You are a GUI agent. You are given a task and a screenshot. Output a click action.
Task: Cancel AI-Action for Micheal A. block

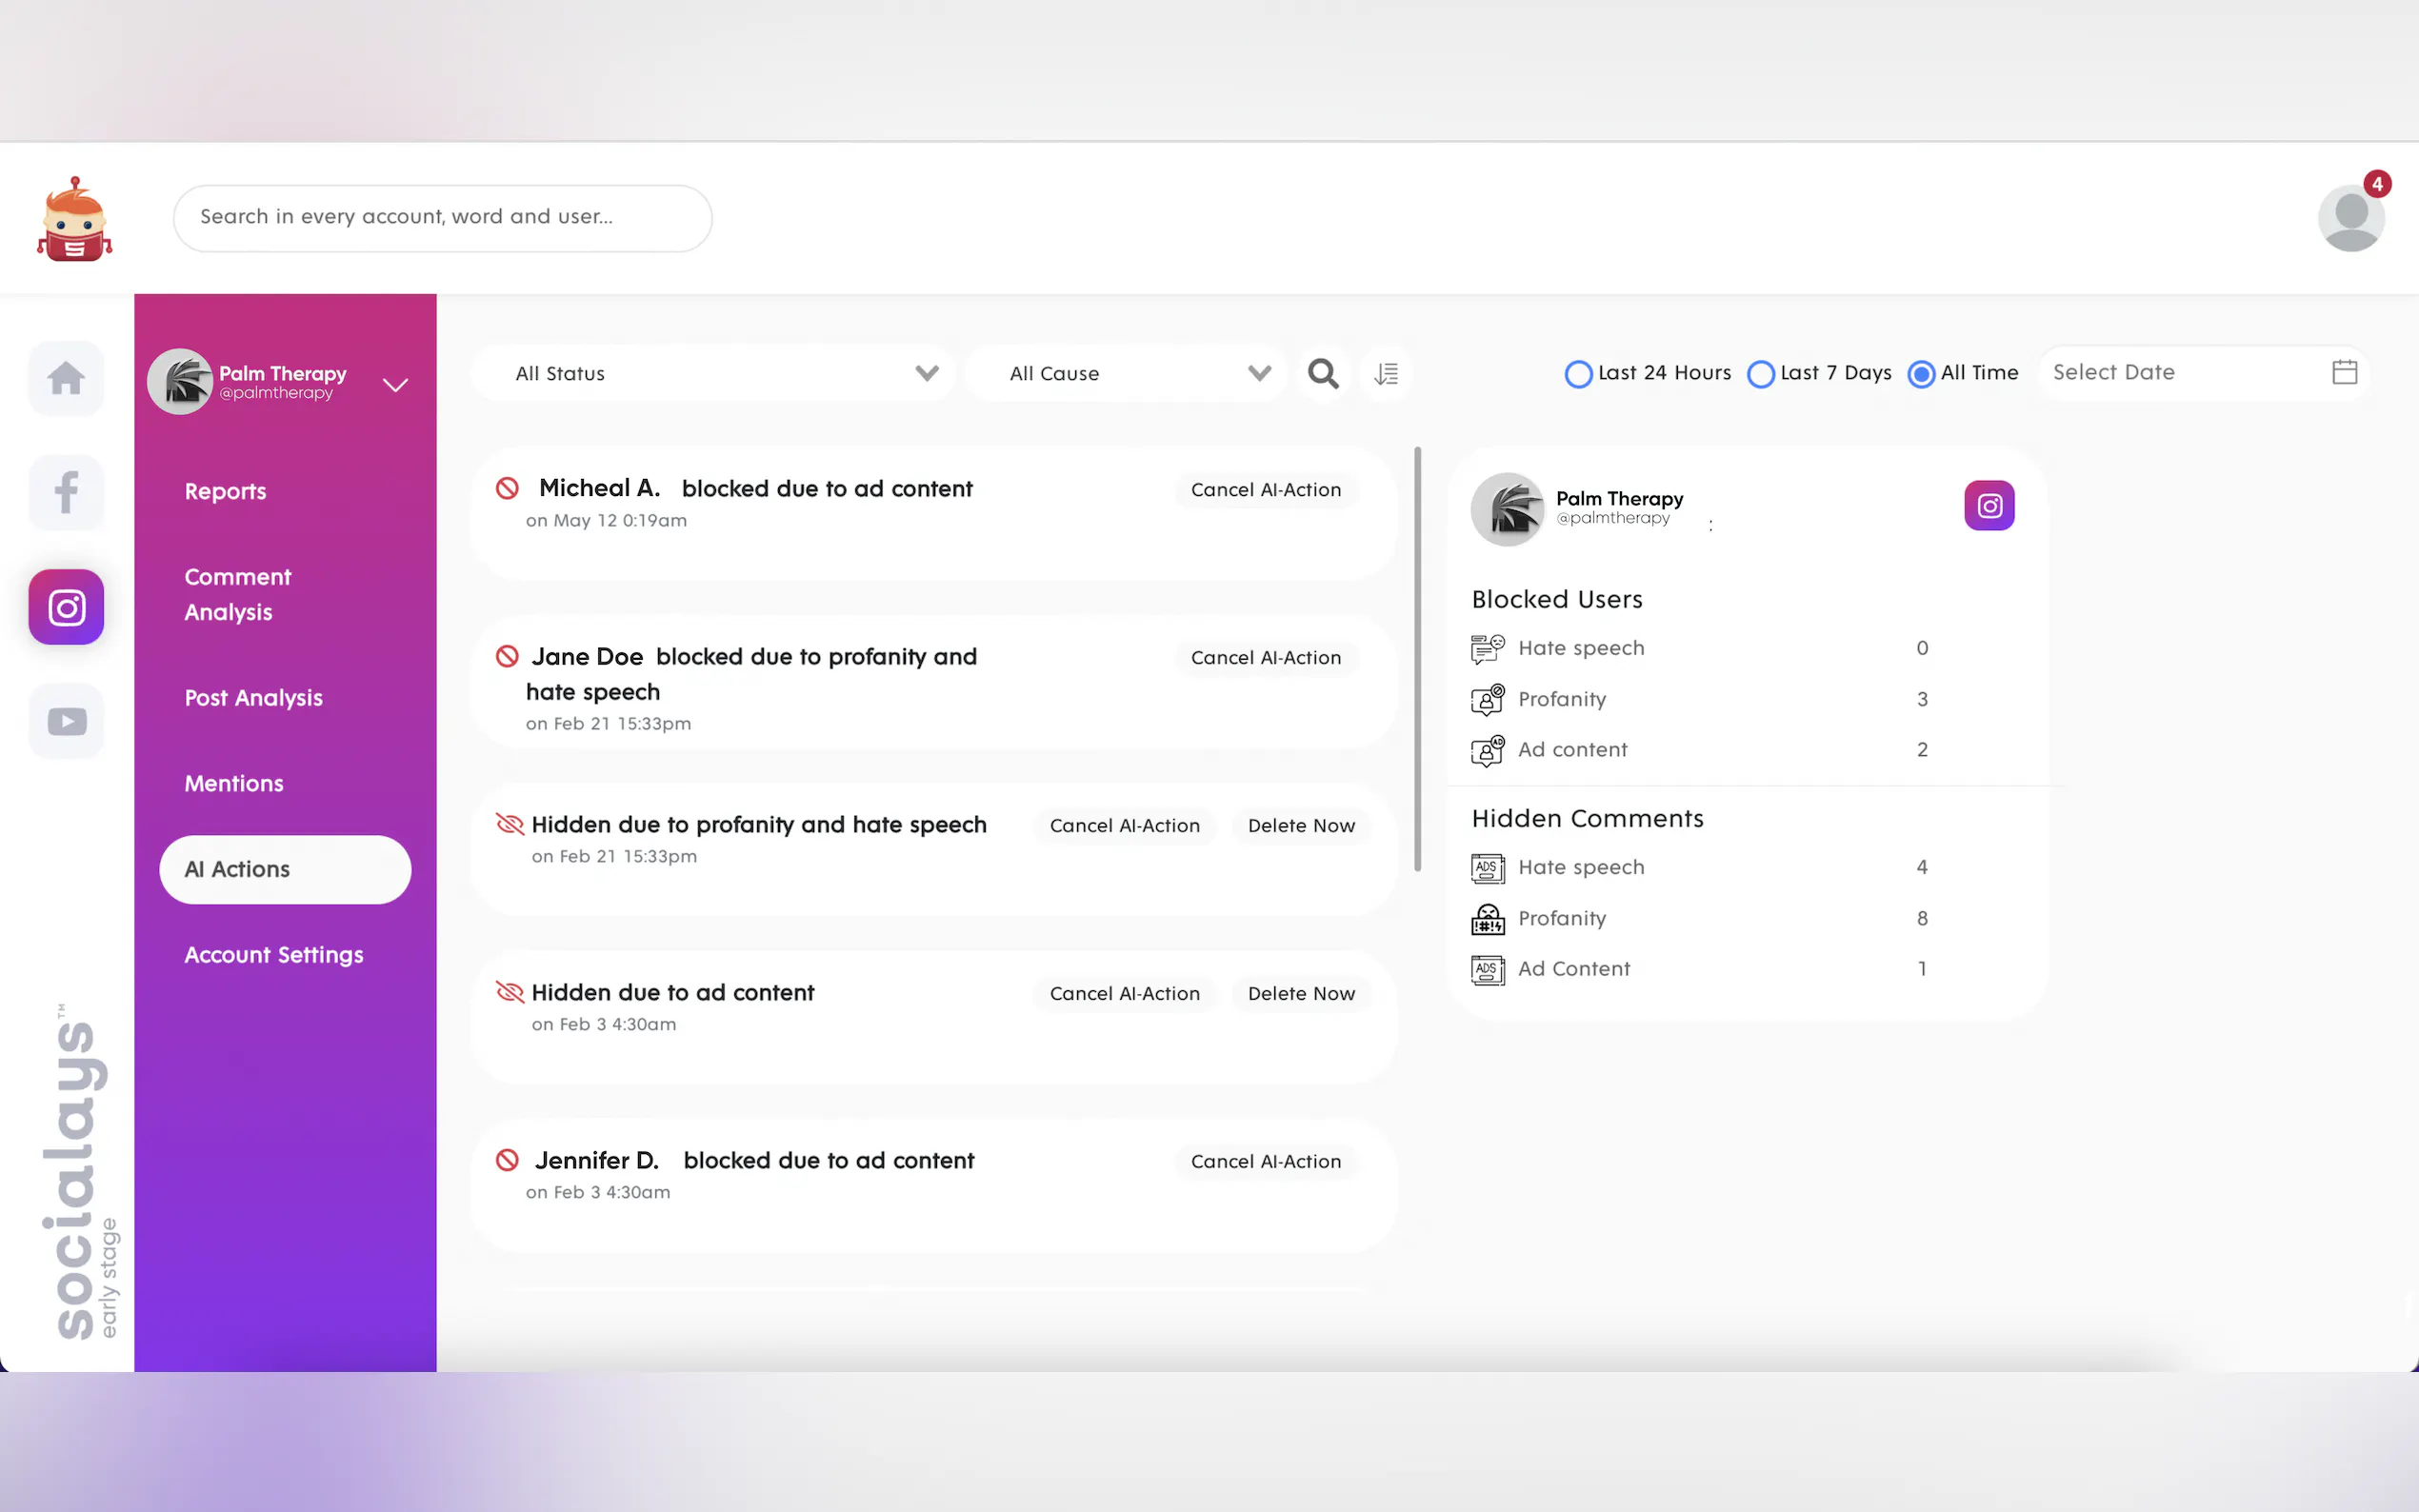click(x=1265, y=489)
